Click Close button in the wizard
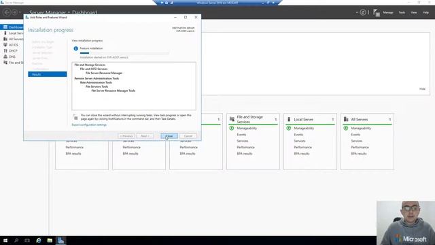The image size is (435, 245). (169, 136)
